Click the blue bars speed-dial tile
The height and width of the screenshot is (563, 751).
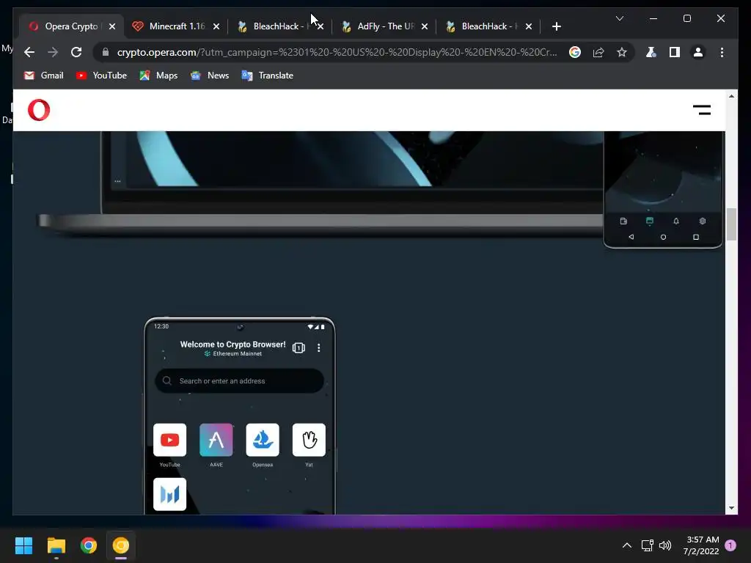coord(169,494)
